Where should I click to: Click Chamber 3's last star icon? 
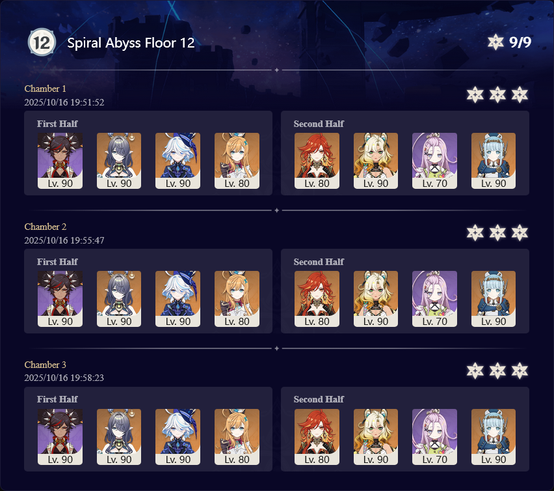520,371
